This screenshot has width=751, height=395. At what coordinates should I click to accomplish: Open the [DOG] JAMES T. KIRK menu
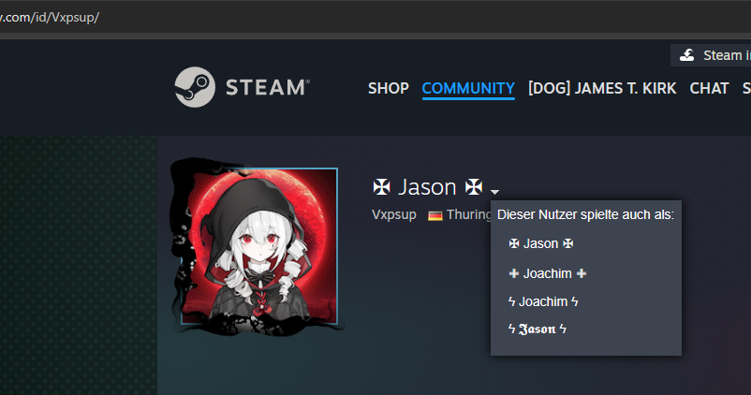coord(602,88)
